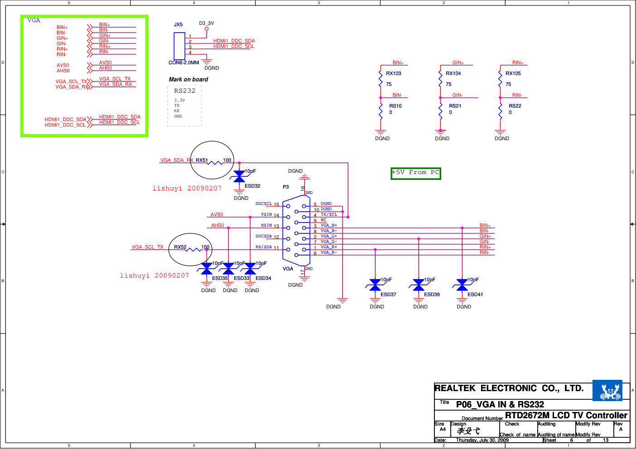Click VGA_SDA_RX net label left of RX51
Image resolution: width=636 pixels, height=449 pixels.
(177, 160)
